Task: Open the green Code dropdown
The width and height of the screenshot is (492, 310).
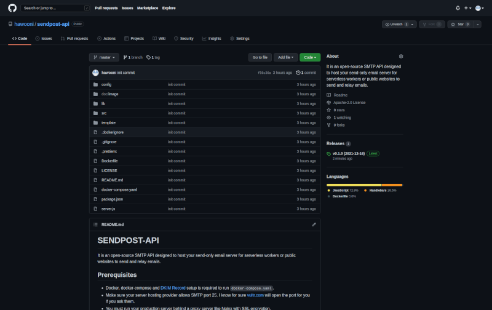Action: pyautogui.click(x=310, y=57)
